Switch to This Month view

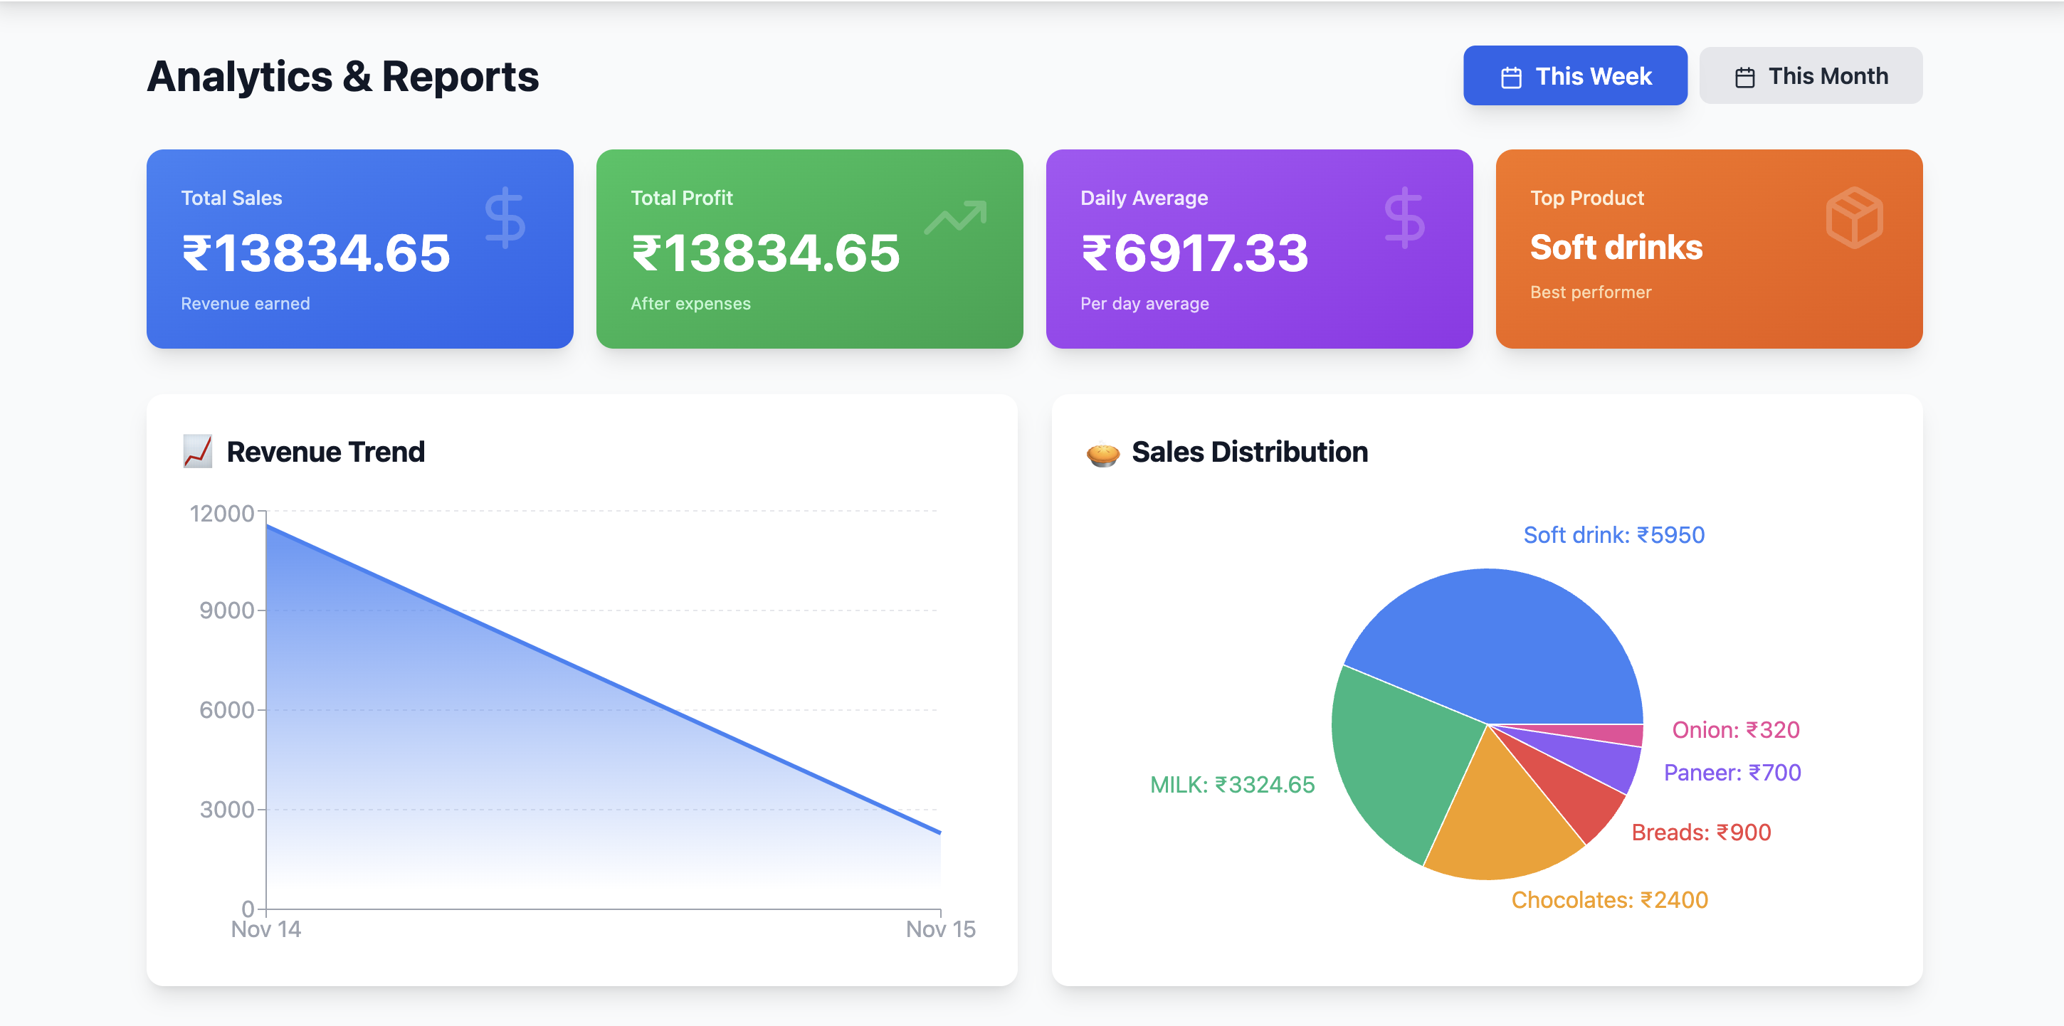[1810, 76]
